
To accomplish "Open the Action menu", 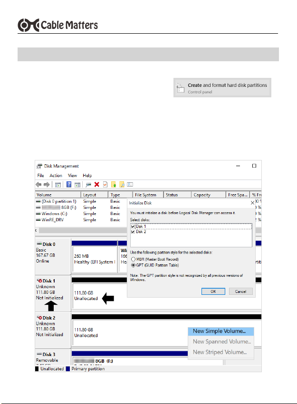I will point(56,175).
